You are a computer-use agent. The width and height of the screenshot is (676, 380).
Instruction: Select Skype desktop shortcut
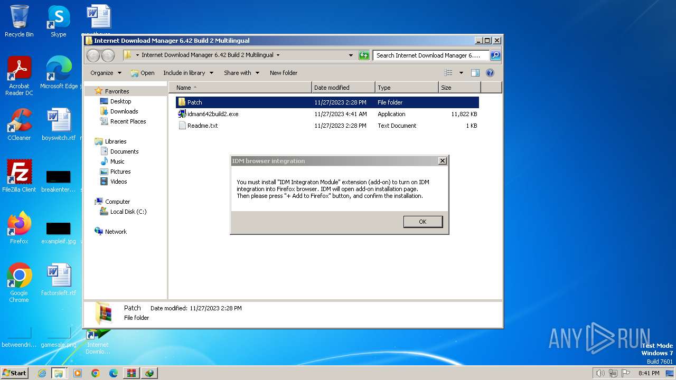tap(59, 21)
